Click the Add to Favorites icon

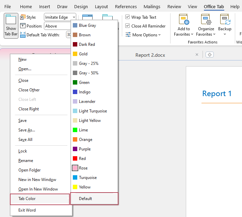click(183, 20)
